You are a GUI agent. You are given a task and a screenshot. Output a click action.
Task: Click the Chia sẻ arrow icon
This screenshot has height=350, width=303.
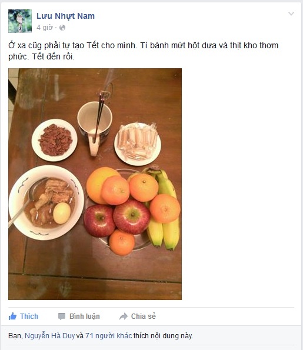(x=124, y=316)
